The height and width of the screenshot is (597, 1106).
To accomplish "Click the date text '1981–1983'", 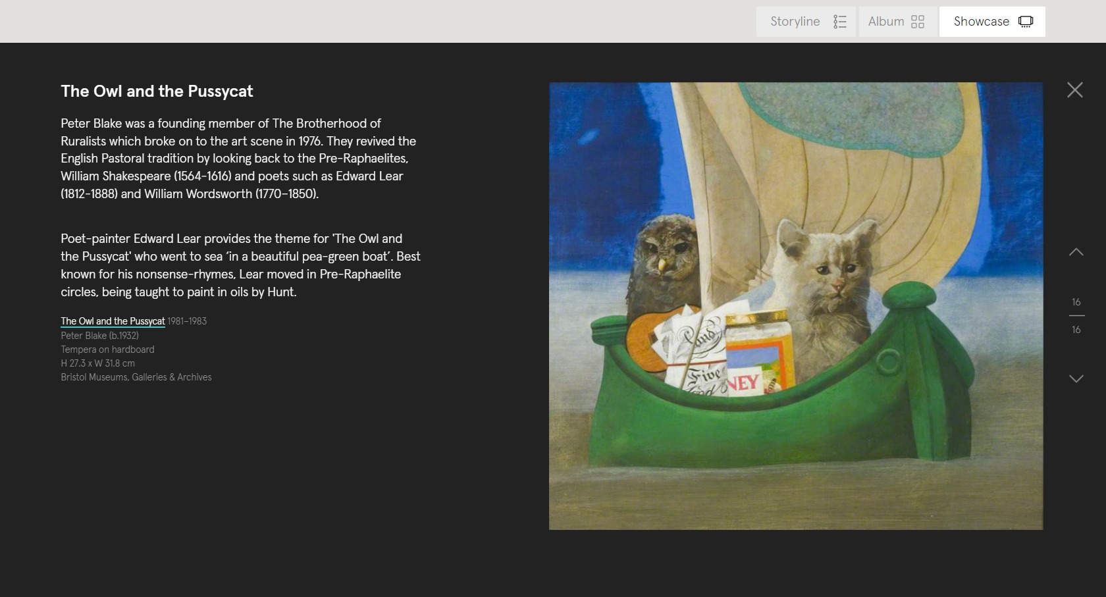I will tap(187, 321).
